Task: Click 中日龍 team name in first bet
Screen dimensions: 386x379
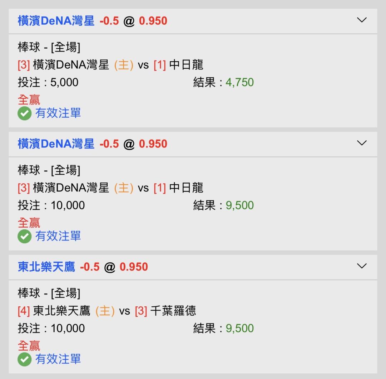Action: pos(186,65)
